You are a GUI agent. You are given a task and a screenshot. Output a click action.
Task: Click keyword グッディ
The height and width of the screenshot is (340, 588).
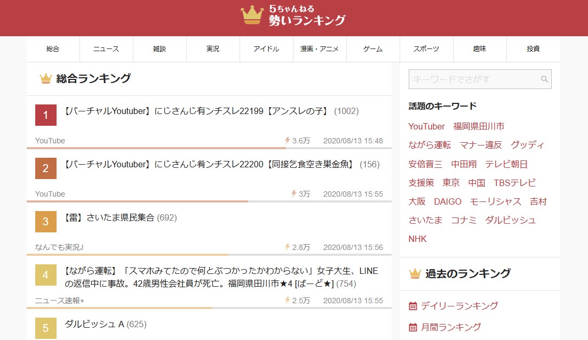pos(527,145)
